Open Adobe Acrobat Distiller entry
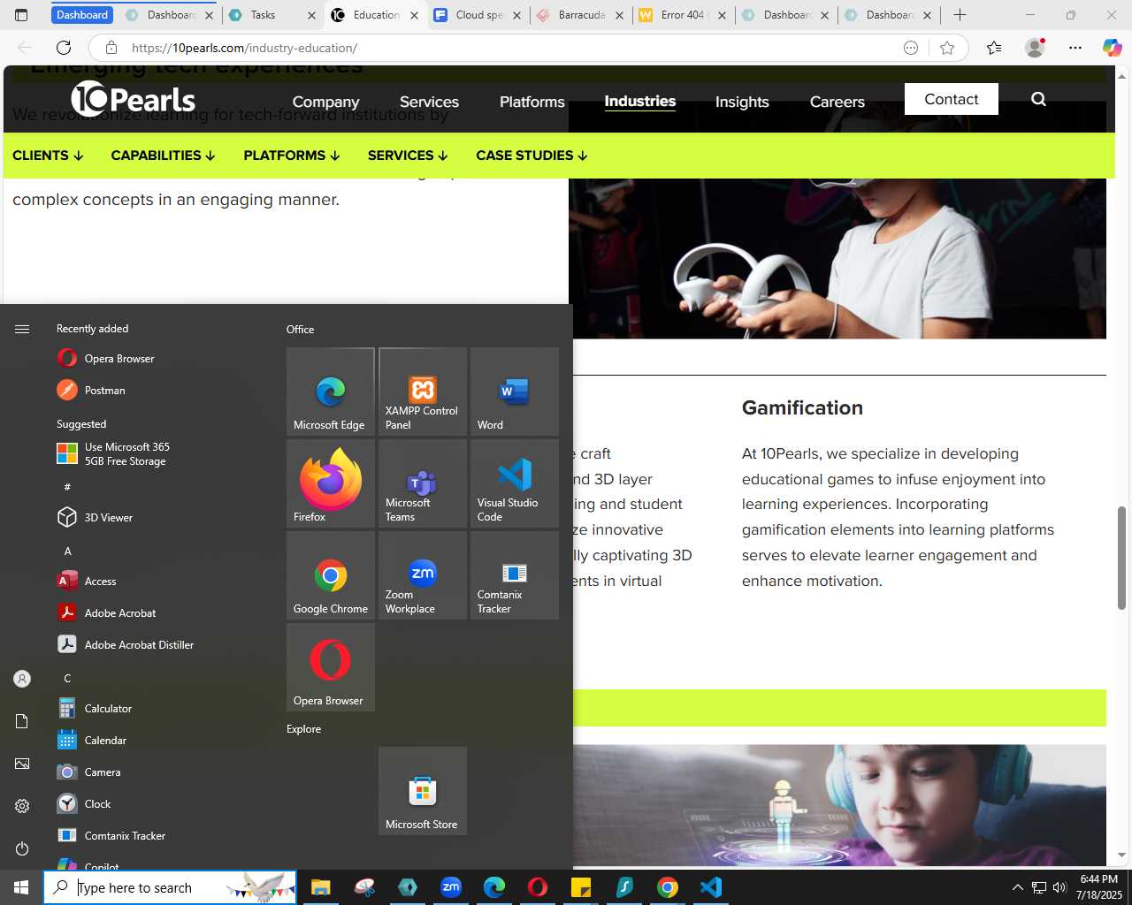The height and width of the screenshot is (905, 1132). [x=139, y=645]
